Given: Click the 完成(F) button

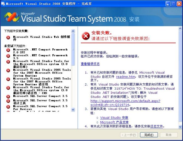Looking at the screenshot, I should 149,135.
